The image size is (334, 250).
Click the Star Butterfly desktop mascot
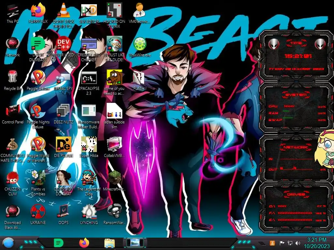click(325, 148)
